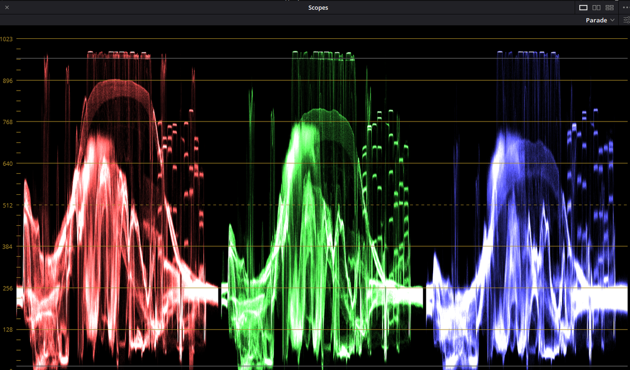Switch to dual scope view layout

tap(597, 7)
